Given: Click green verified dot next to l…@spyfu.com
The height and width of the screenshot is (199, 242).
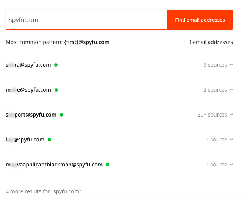Looking at the screenshot, I should pyautogui.click(x=49, y=140).
